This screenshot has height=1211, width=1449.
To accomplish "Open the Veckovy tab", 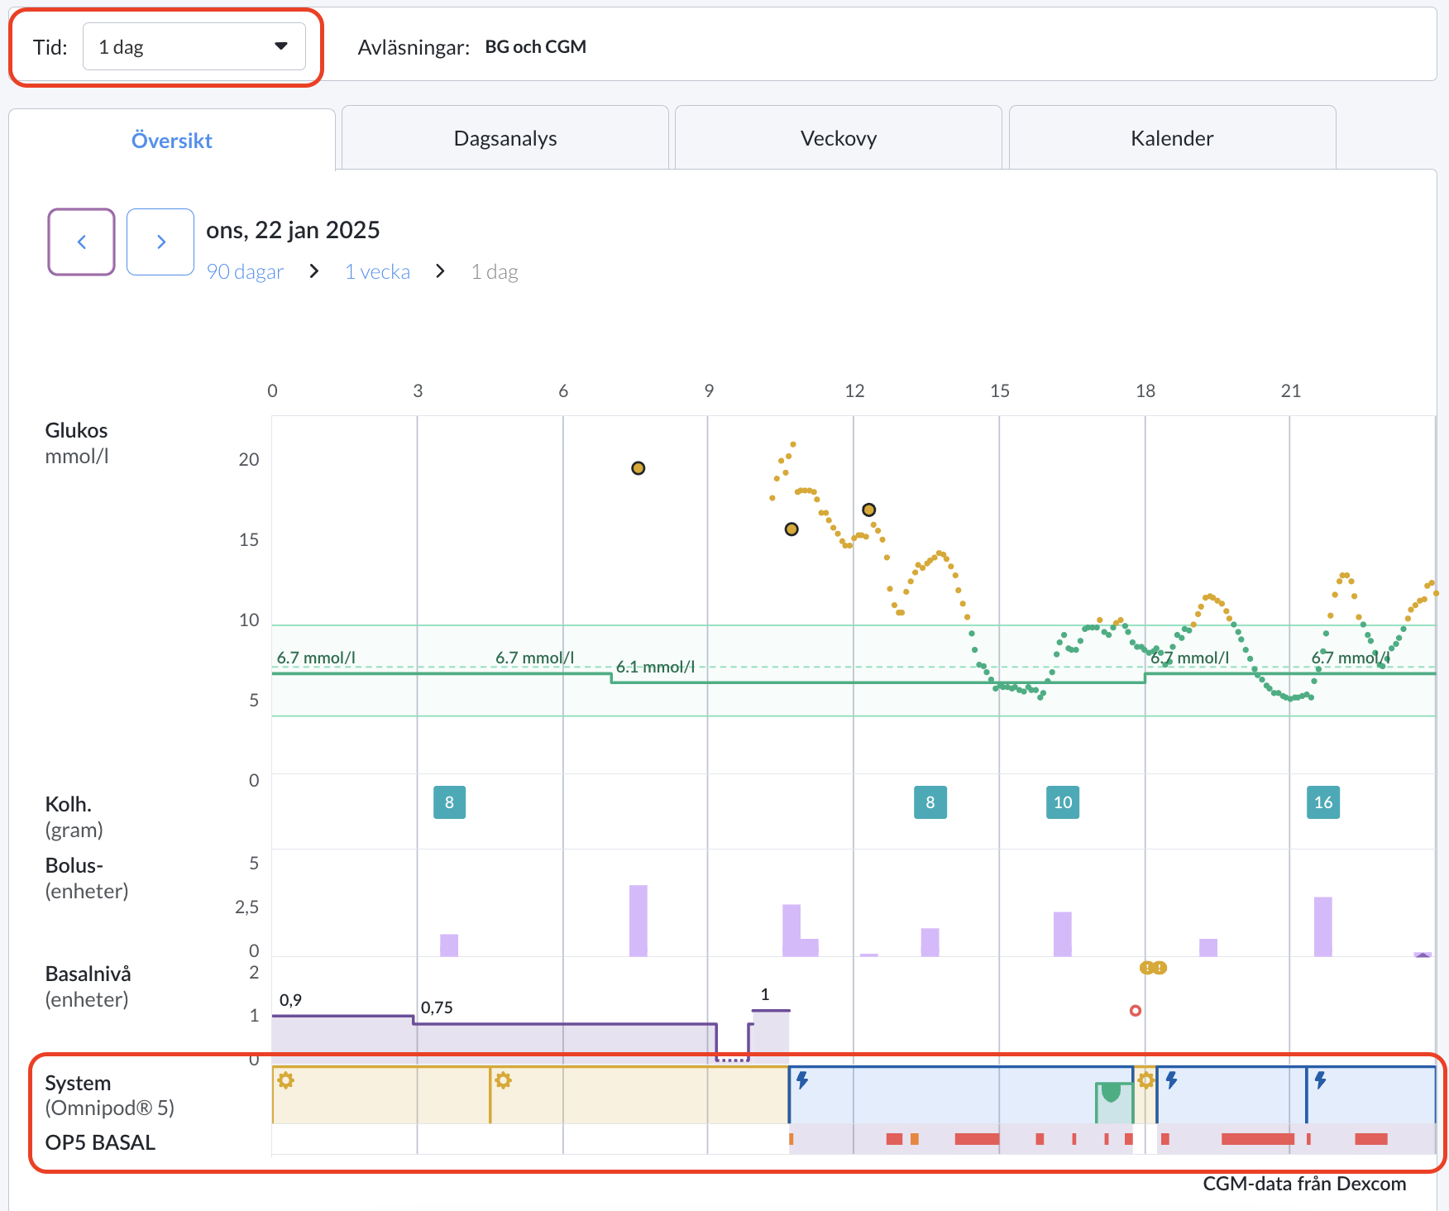I will 839,138.
